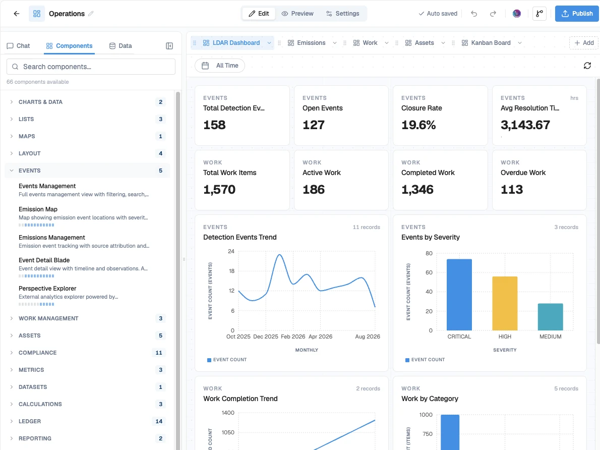Switch to the Chat tab
The height and width of the screenshot is (450, 600).
18,46
